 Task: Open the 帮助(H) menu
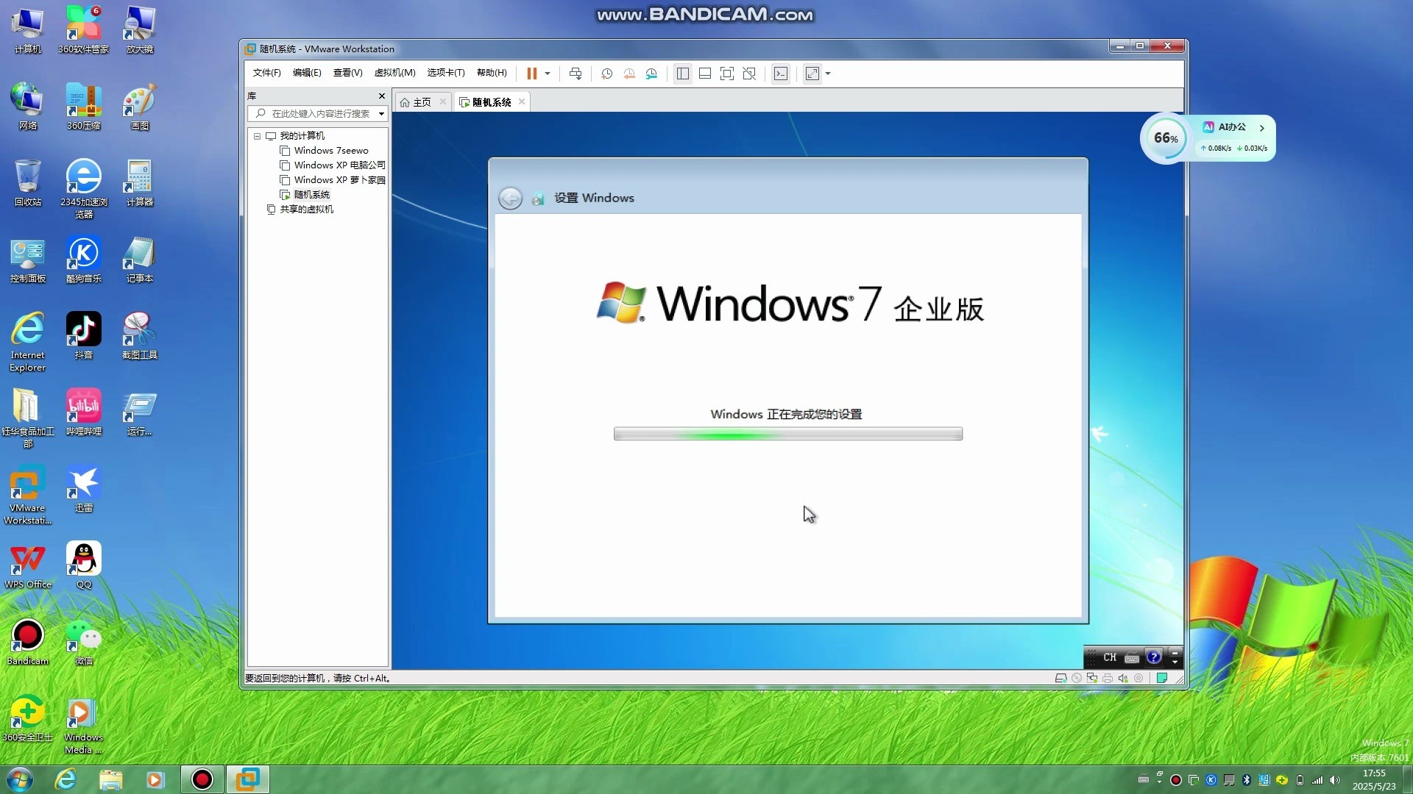point(492,73)
